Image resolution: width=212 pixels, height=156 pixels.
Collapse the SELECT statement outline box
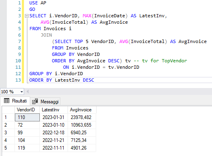coord(27,16)
